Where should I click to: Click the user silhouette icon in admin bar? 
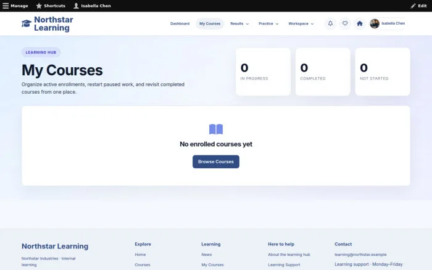76,6
